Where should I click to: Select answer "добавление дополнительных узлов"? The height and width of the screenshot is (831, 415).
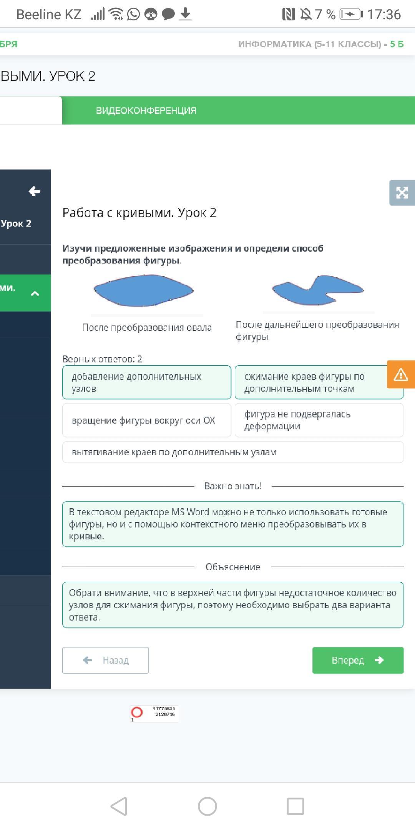(146, 382)
